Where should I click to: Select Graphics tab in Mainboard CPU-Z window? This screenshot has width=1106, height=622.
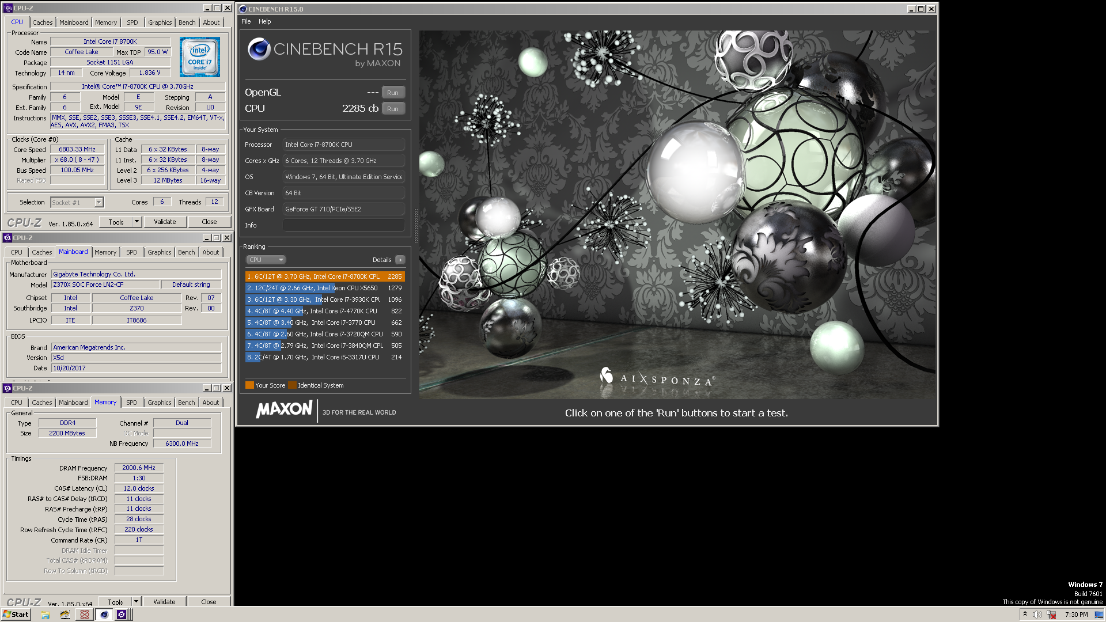160,252
